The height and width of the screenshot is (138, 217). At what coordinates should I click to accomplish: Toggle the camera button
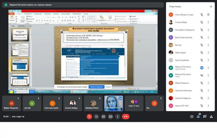point(96,117)
